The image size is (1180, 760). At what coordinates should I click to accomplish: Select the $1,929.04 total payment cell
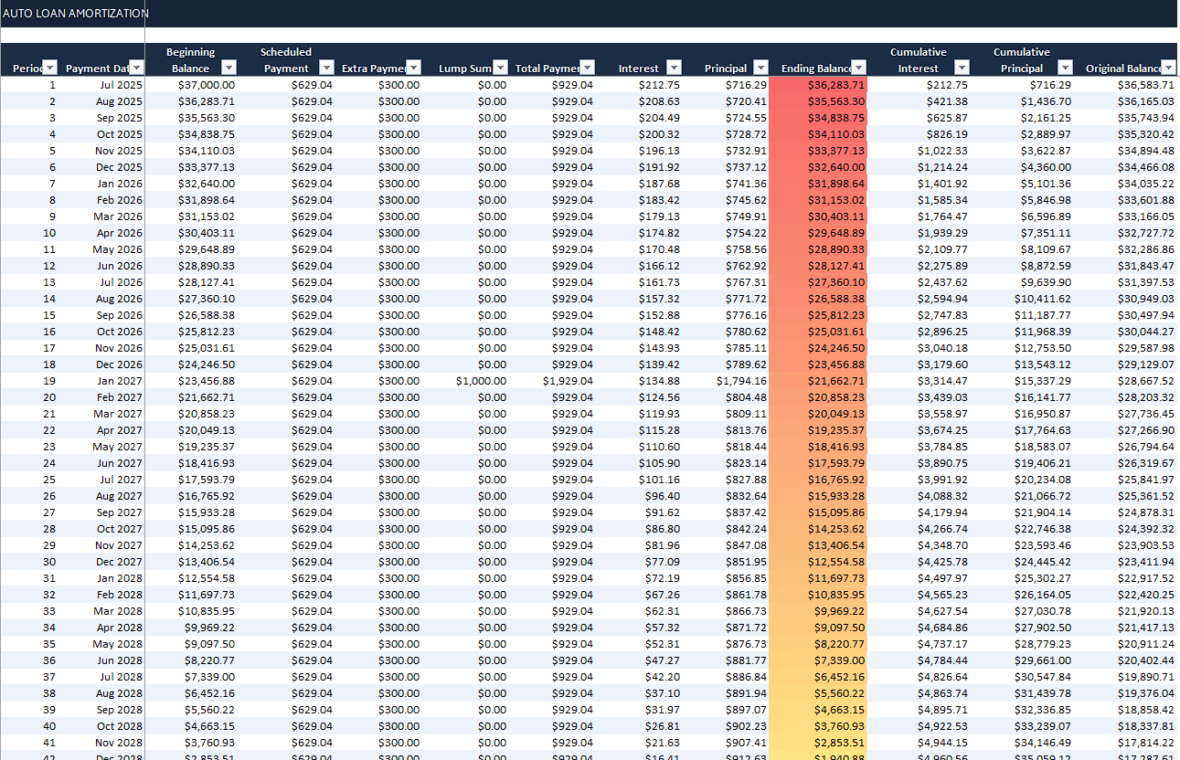[x=552, y=381]
